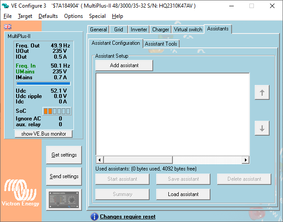Switch to the Grid tab

(119, 30)
